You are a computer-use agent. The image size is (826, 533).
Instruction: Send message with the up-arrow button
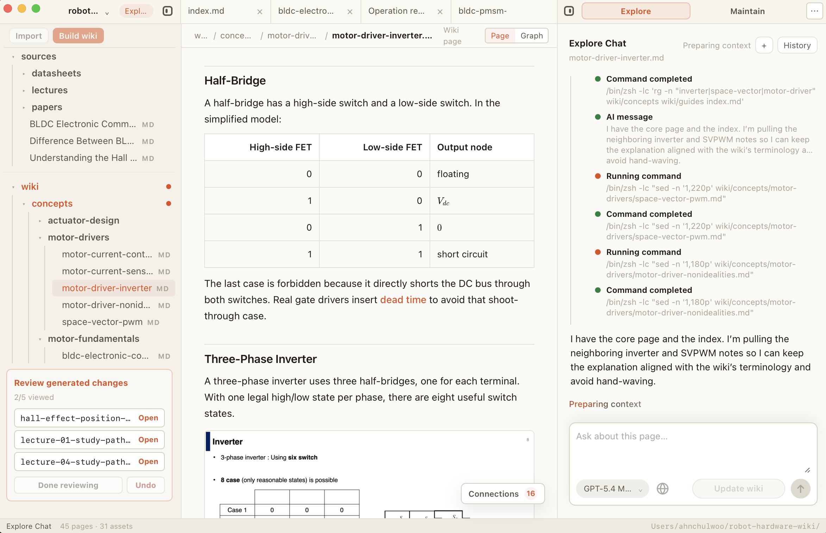coord(800,489)
